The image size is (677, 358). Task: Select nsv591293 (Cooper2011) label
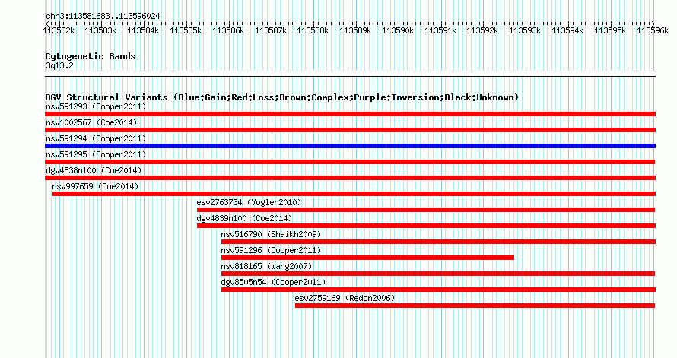click(96, 106)
